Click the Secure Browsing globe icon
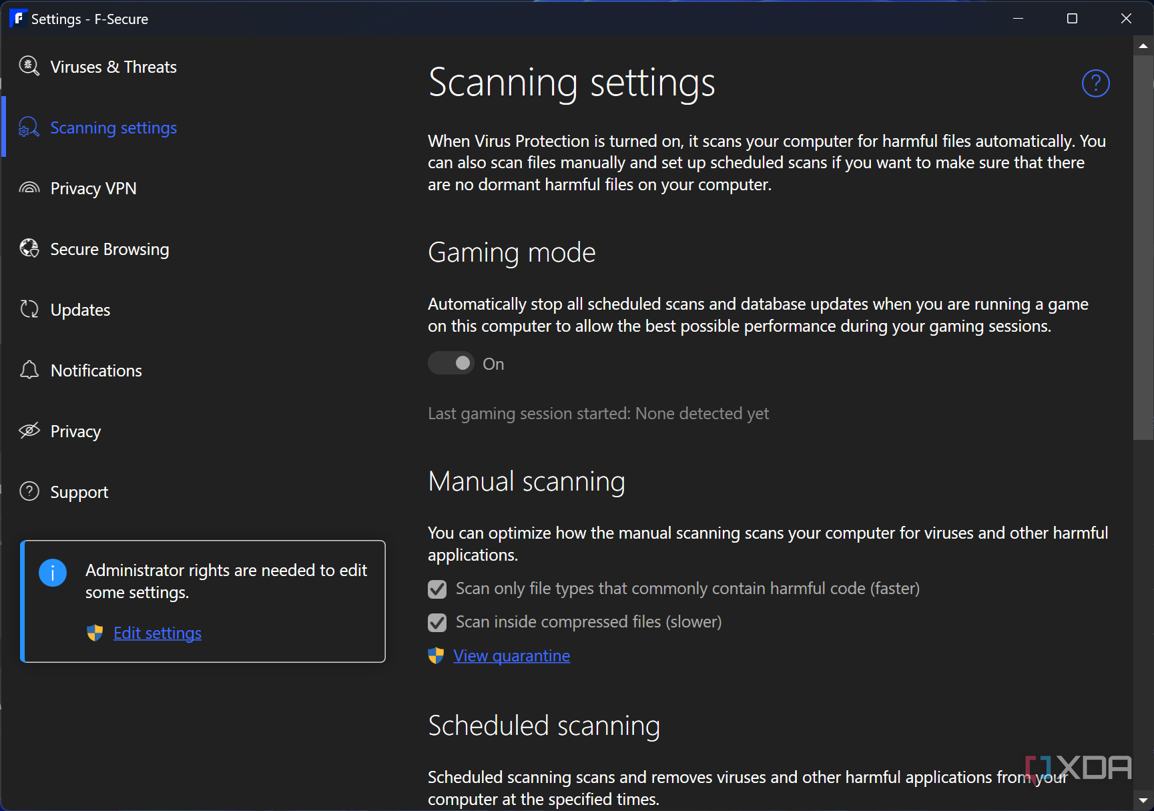 pos(29,248)
